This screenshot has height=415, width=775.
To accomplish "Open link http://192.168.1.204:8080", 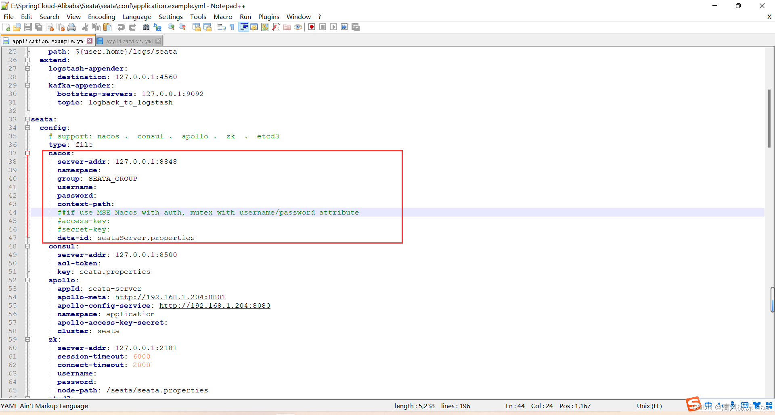I will tap(215, 306).
